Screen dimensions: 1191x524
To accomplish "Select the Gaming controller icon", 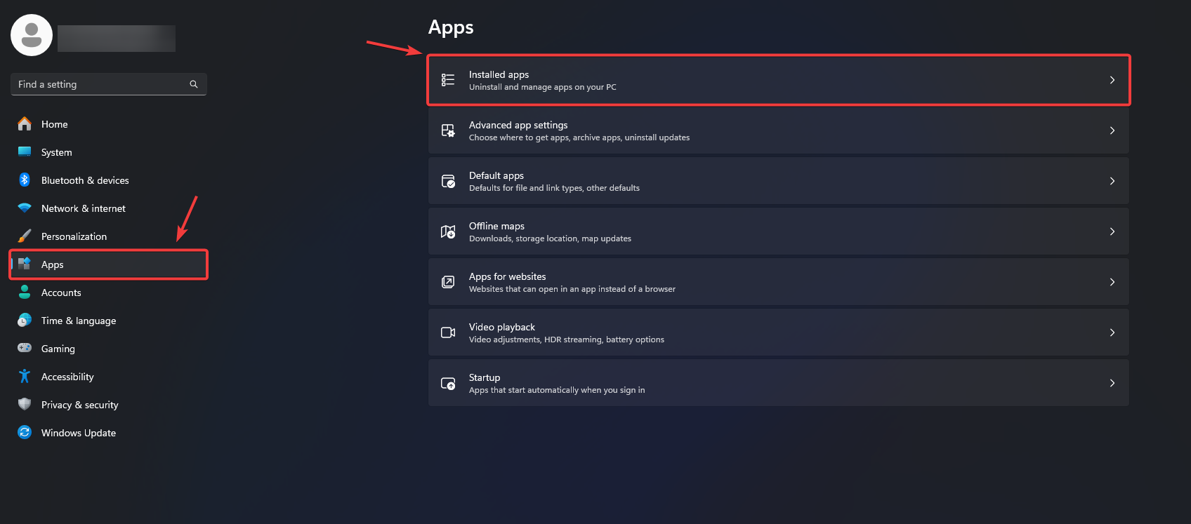I will tap(24, 349).
